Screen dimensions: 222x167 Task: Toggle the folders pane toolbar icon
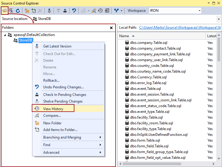coord(5,11)
